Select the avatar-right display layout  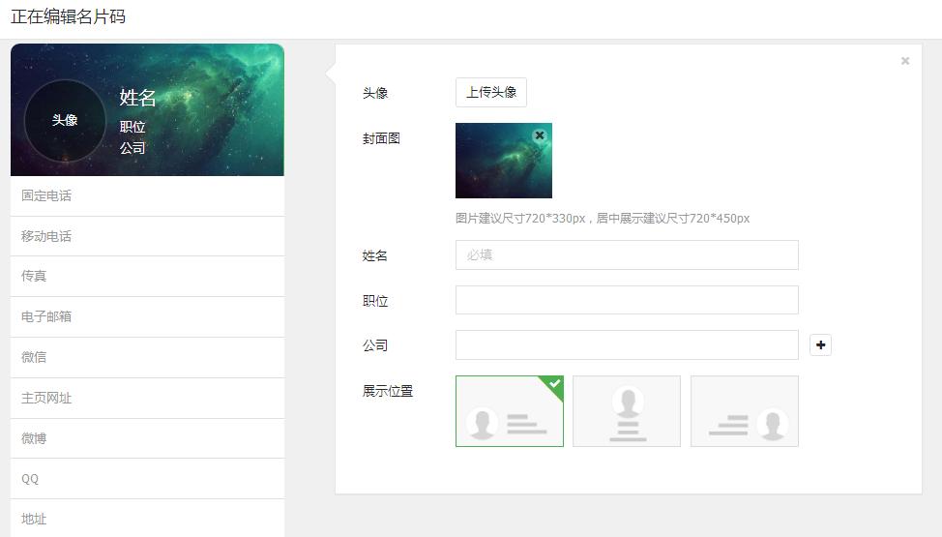pyautogui.click(x=745, y=411)
